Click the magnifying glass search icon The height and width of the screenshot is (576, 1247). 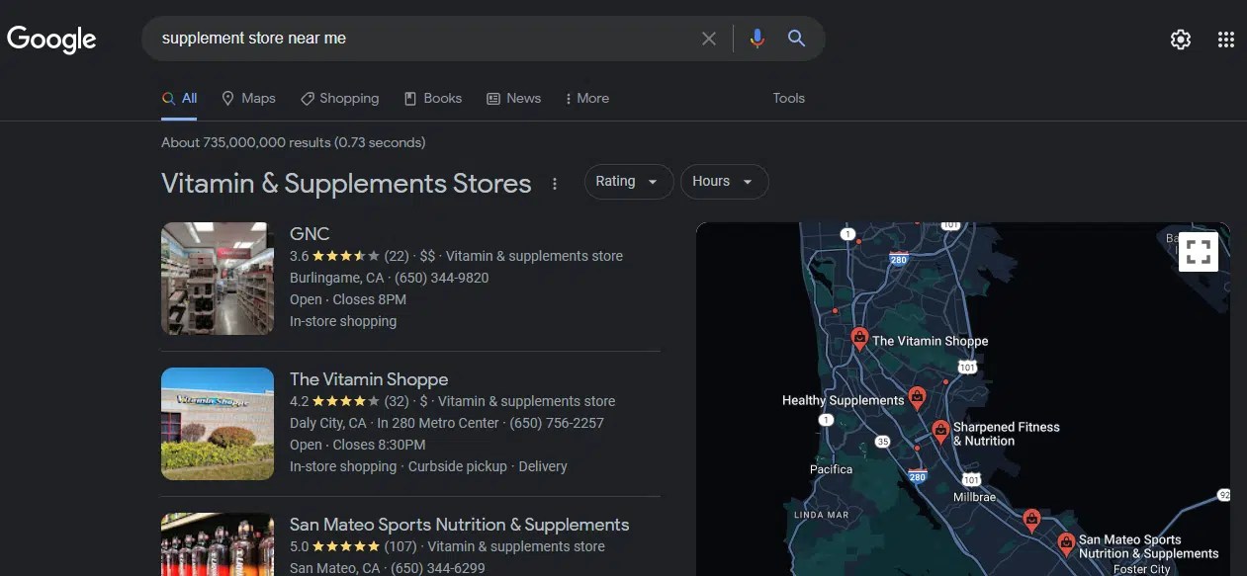796,38
